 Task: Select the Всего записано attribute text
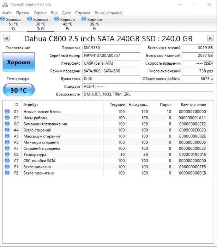[37, 167]
